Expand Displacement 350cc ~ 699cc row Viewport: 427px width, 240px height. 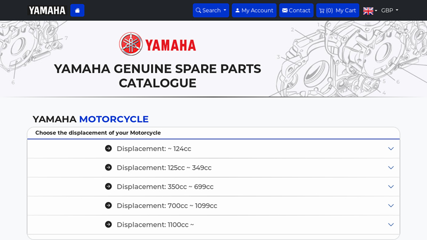click(213, 187)
